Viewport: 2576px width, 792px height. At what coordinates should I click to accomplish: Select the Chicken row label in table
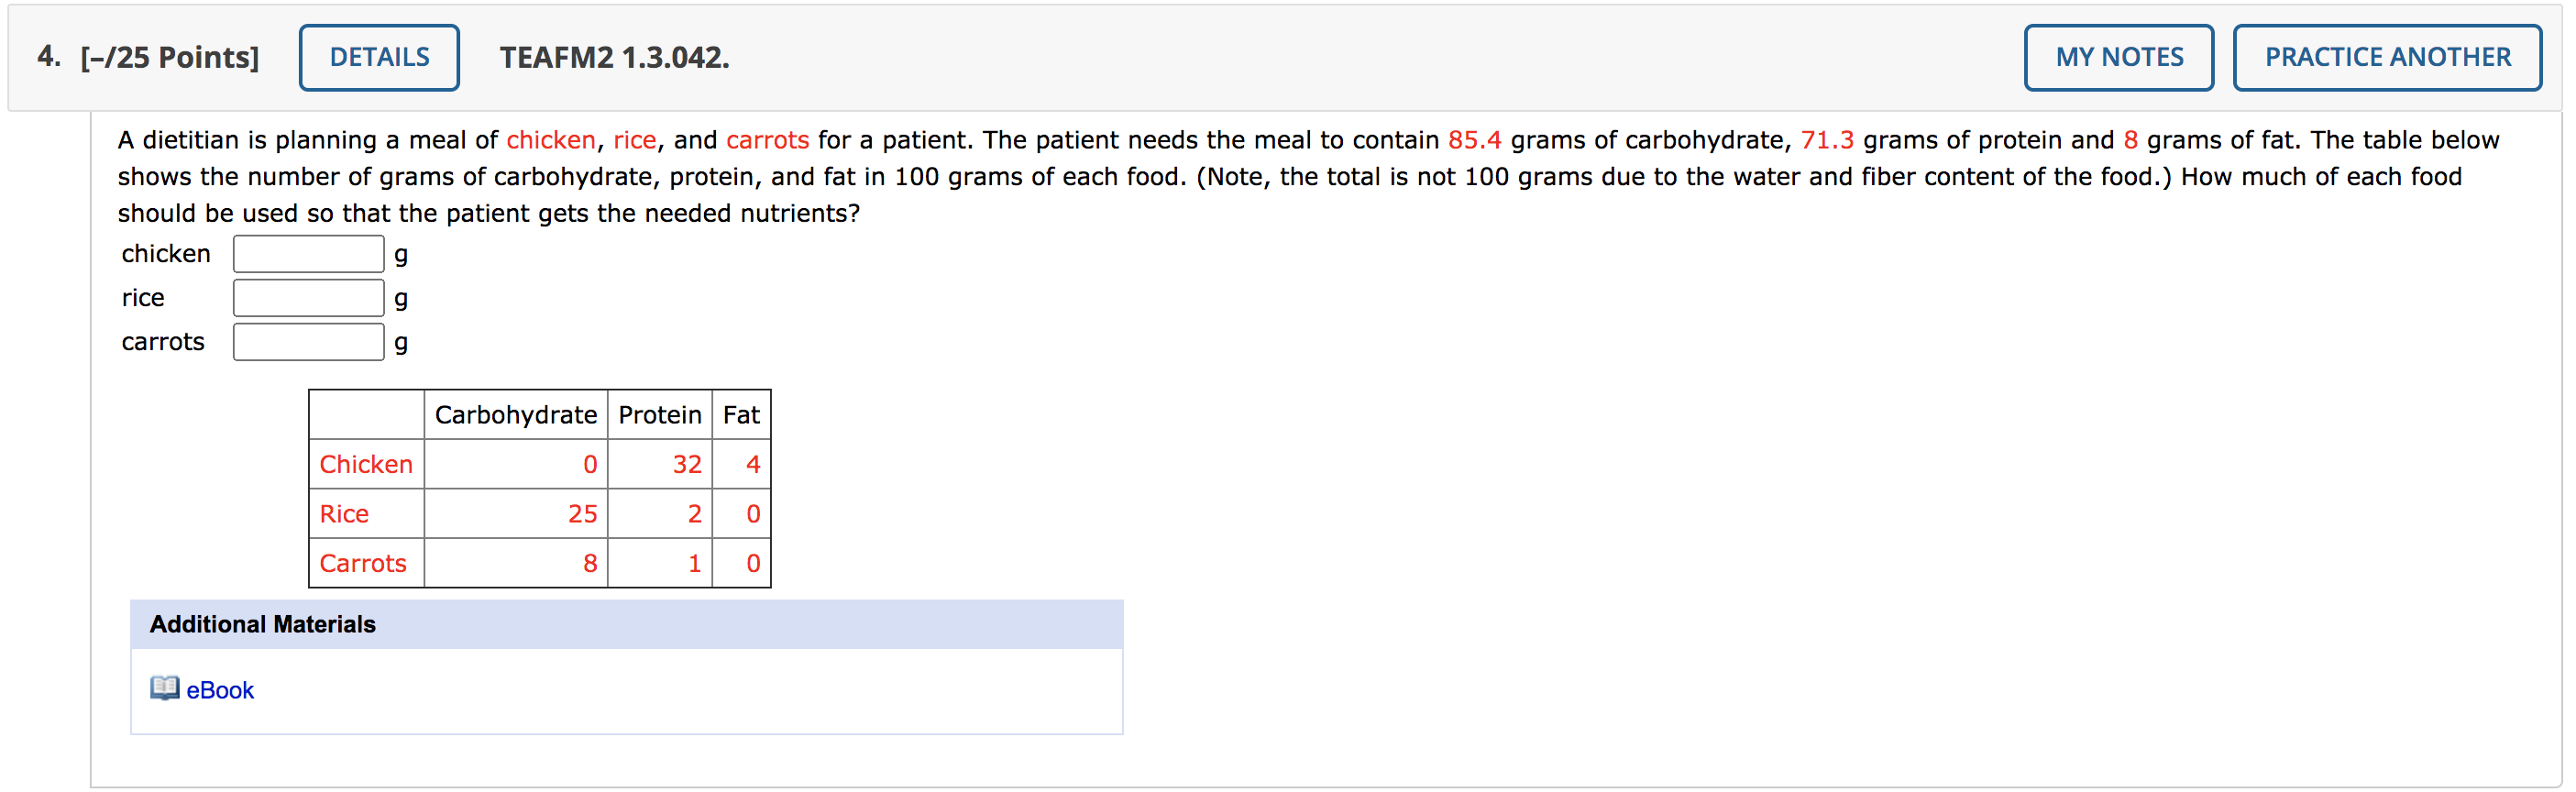point(366,464)
